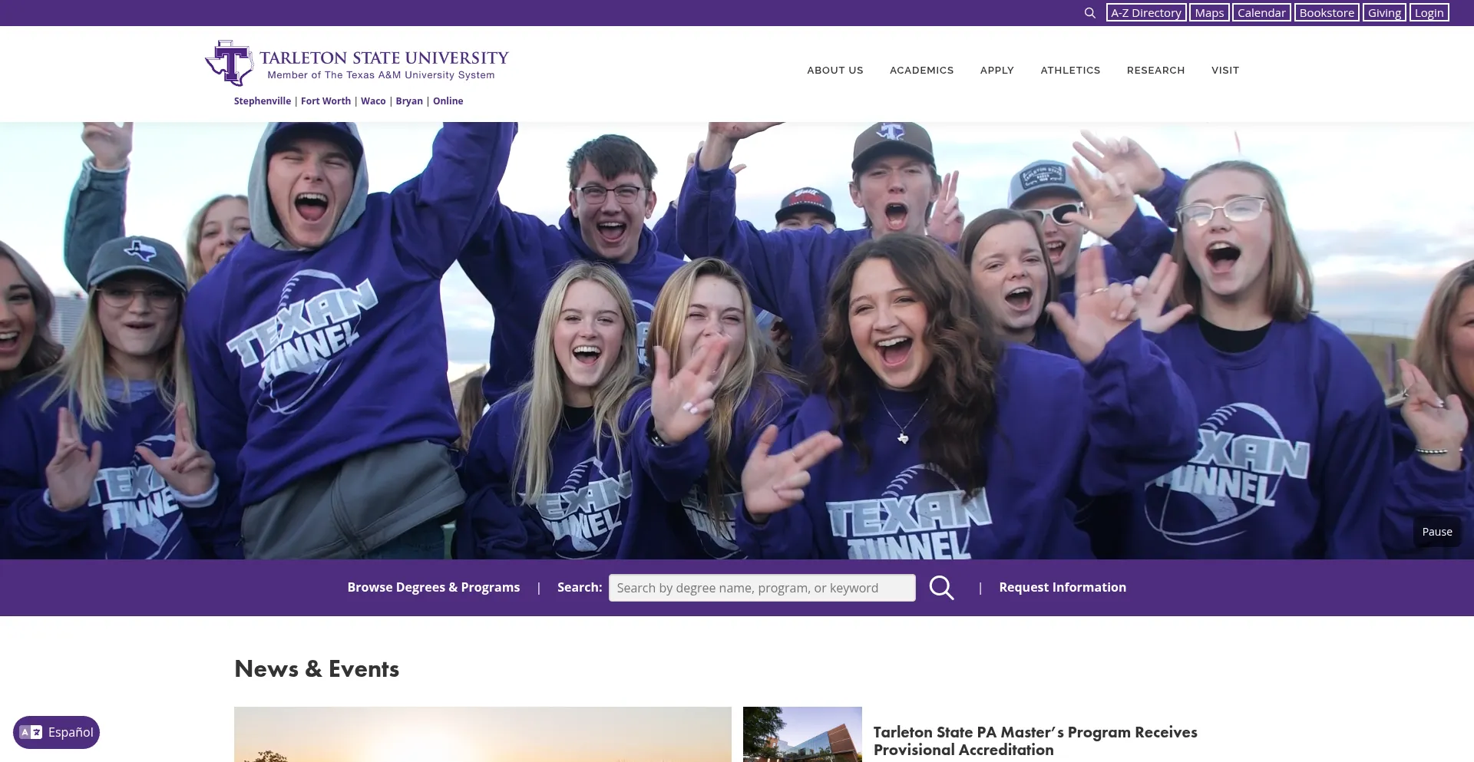
Task: Open the Athletics navigation item
Action: tap(1070, 70)
